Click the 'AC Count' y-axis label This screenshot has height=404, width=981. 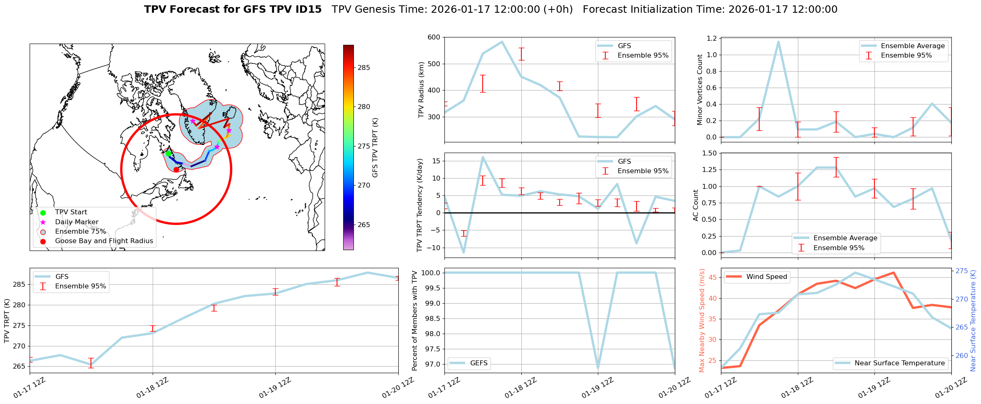(x=696, y=205)
